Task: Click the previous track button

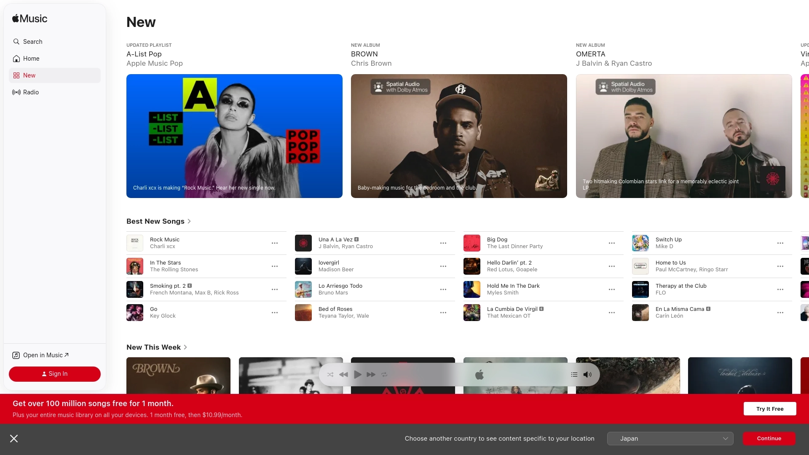Action: pyautogui.click(x=344, y=375)
